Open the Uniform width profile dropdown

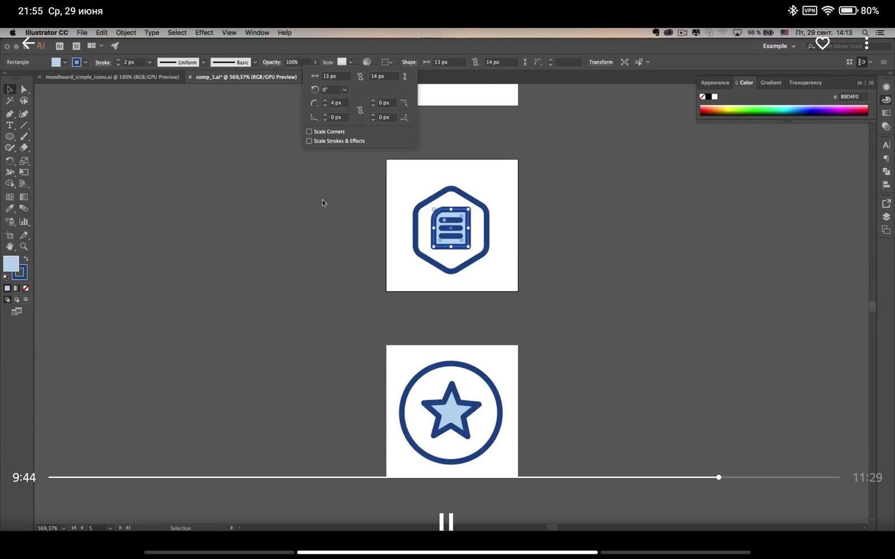click(x=203, y=62)
